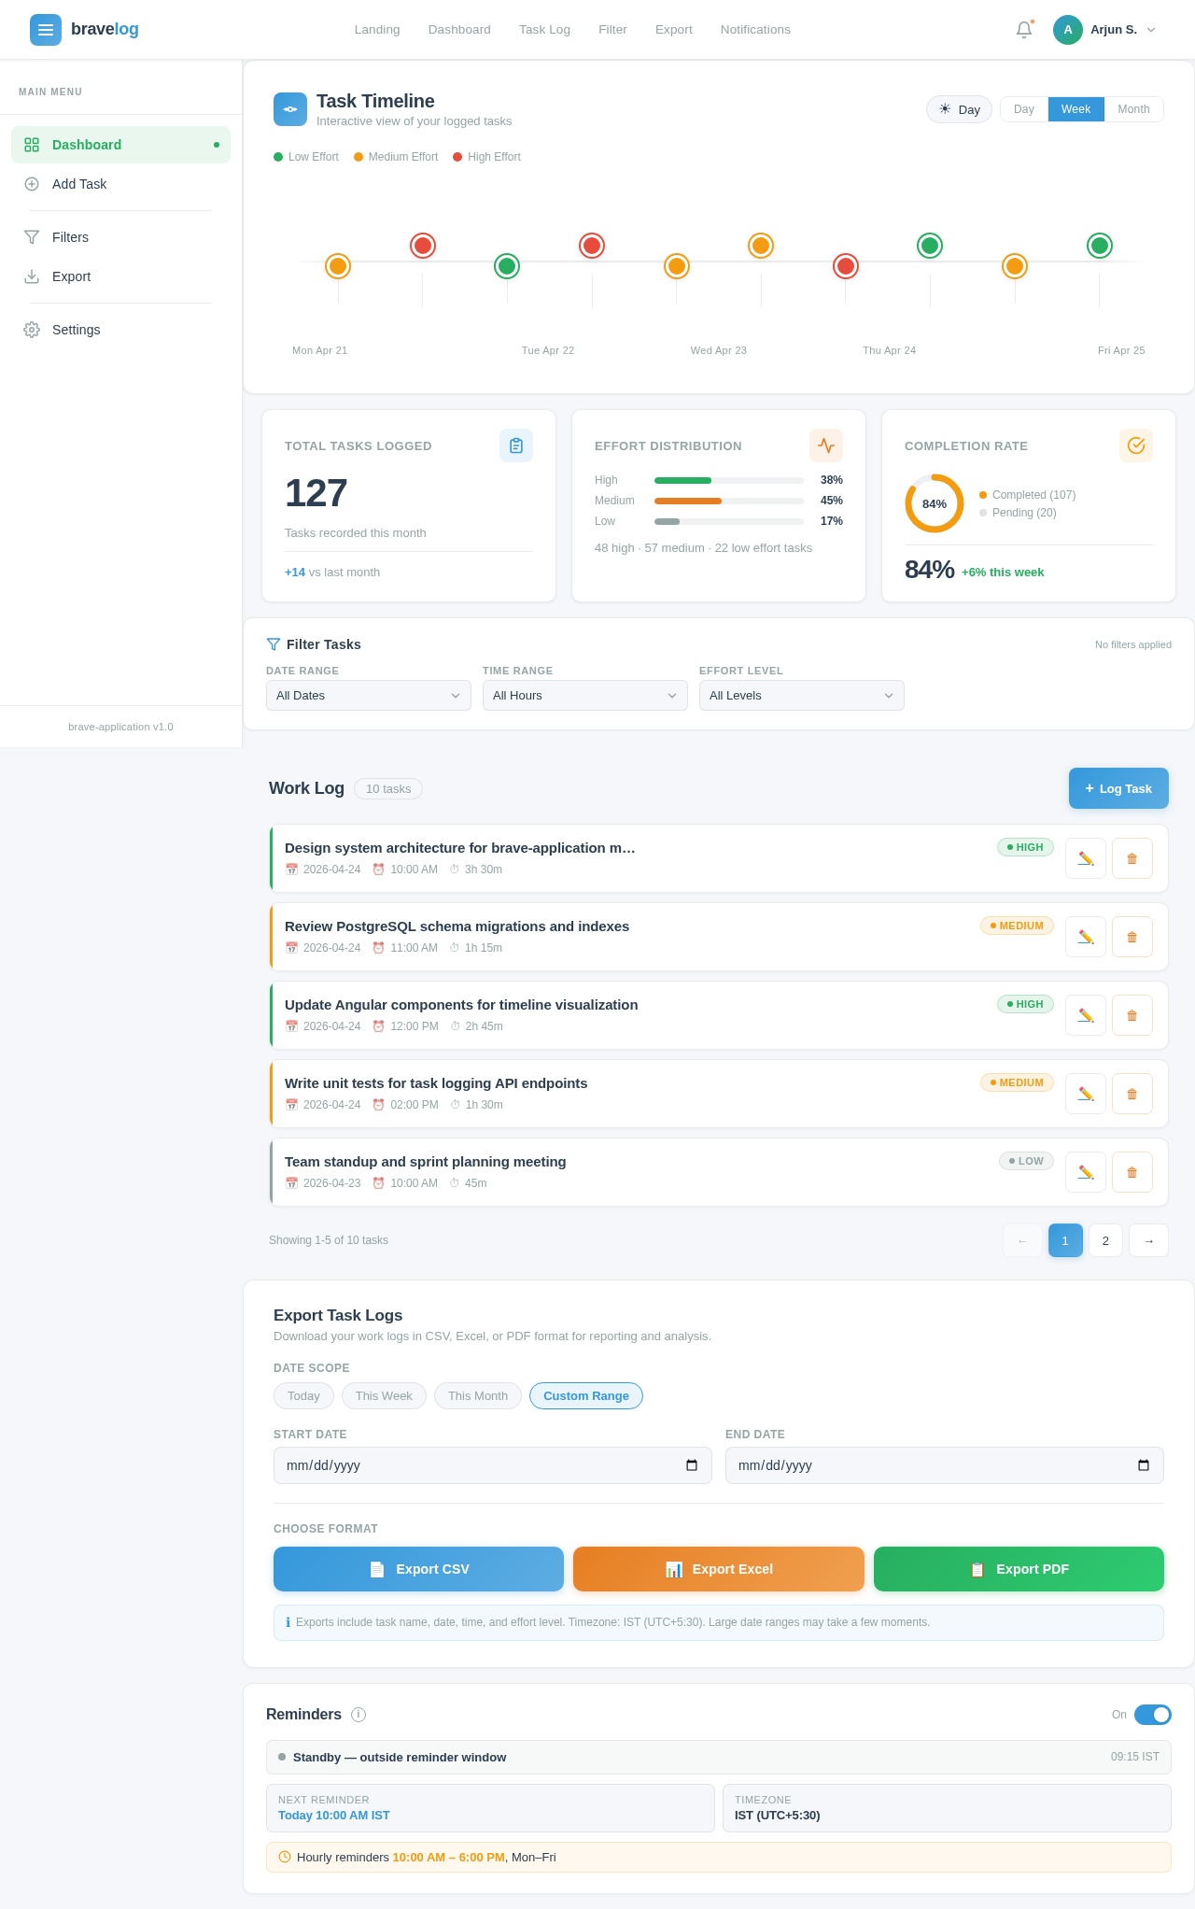
Task: Delete the Team standup meeting task
Action: pyautogui.click(x=1132, y=1172)
